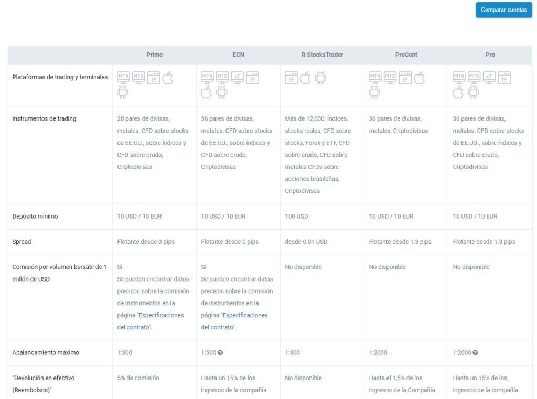This screenshot has height=399, width=537.
Task: Open Especificaciones del contrato link in Prime column
Action: [x=151, y=321]
